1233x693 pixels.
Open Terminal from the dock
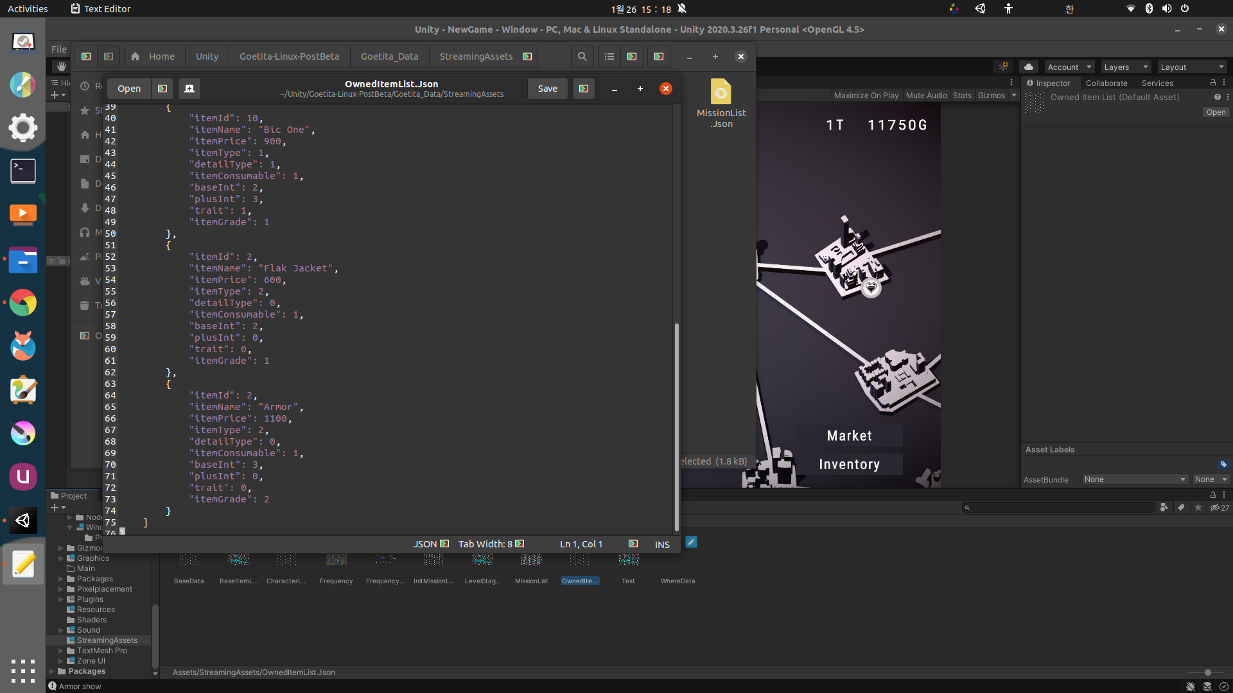(x=23, y=171)
